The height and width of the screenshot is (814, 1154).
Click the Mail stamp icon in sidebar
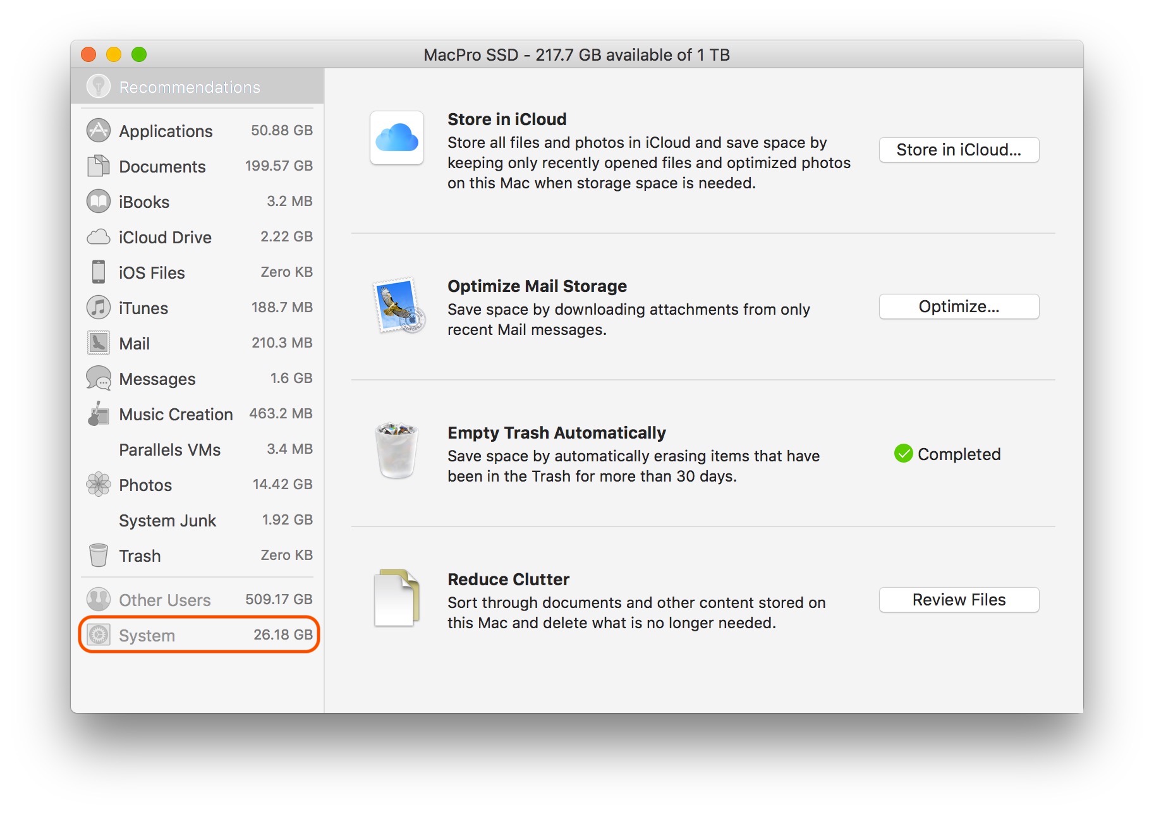click(98, 343)
